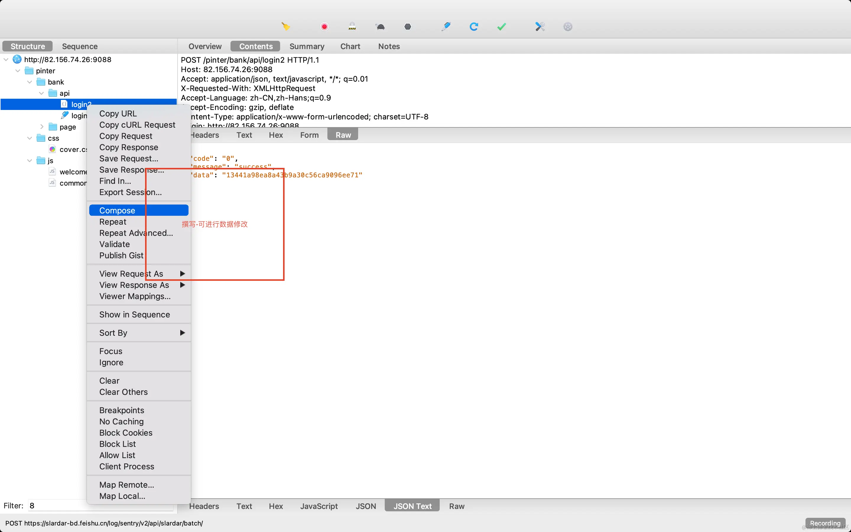Open the Tools wrench icon

coord(540,27)
